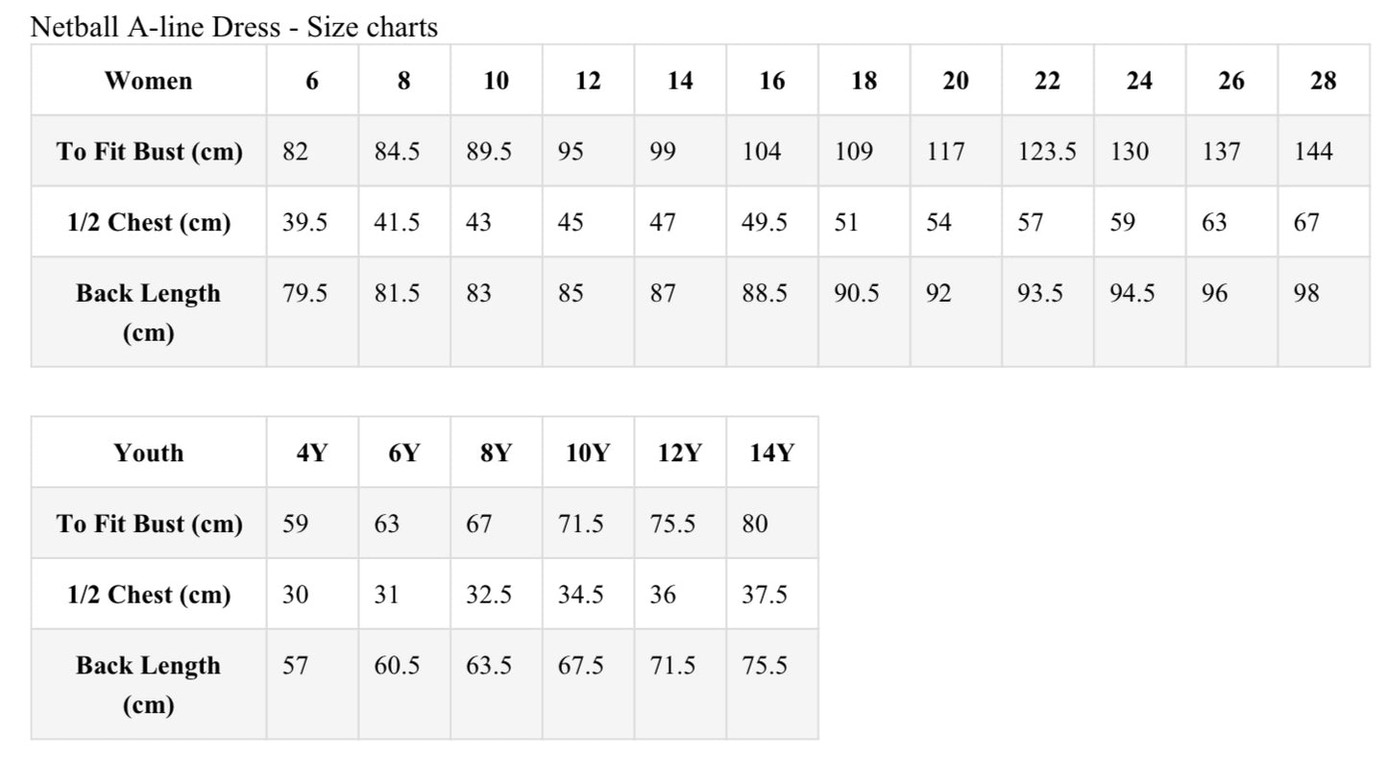The image size is (1388, 758).
Task: Click the "Women" table header cell
Action: pos(149,81)
